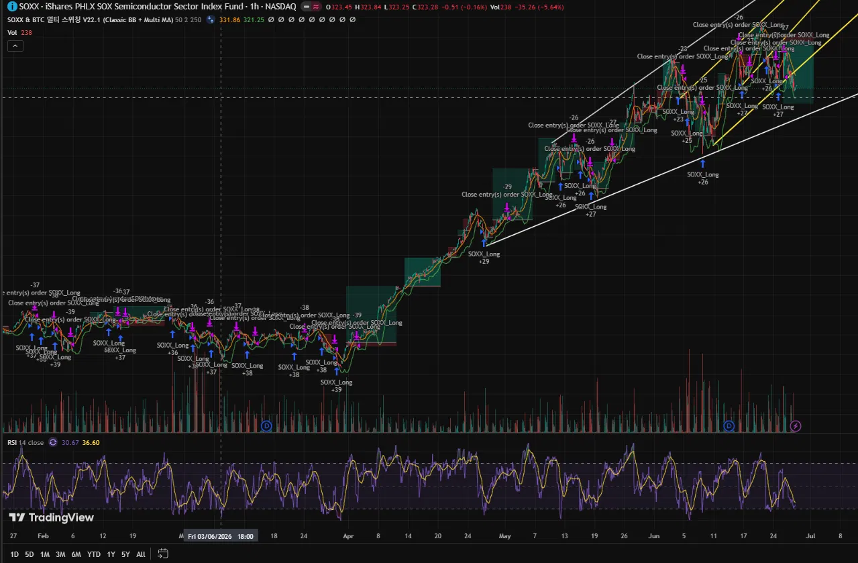The width and height of the screenshot is (858, 563).
Task: Click the Apr label on the time axis
Action: tap(348, 537)
